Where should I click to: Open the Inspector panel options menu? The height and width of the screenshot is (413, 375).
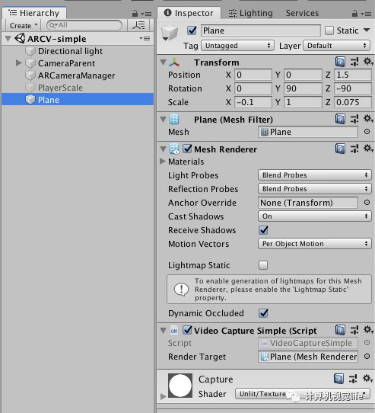(x=366, y=14)
